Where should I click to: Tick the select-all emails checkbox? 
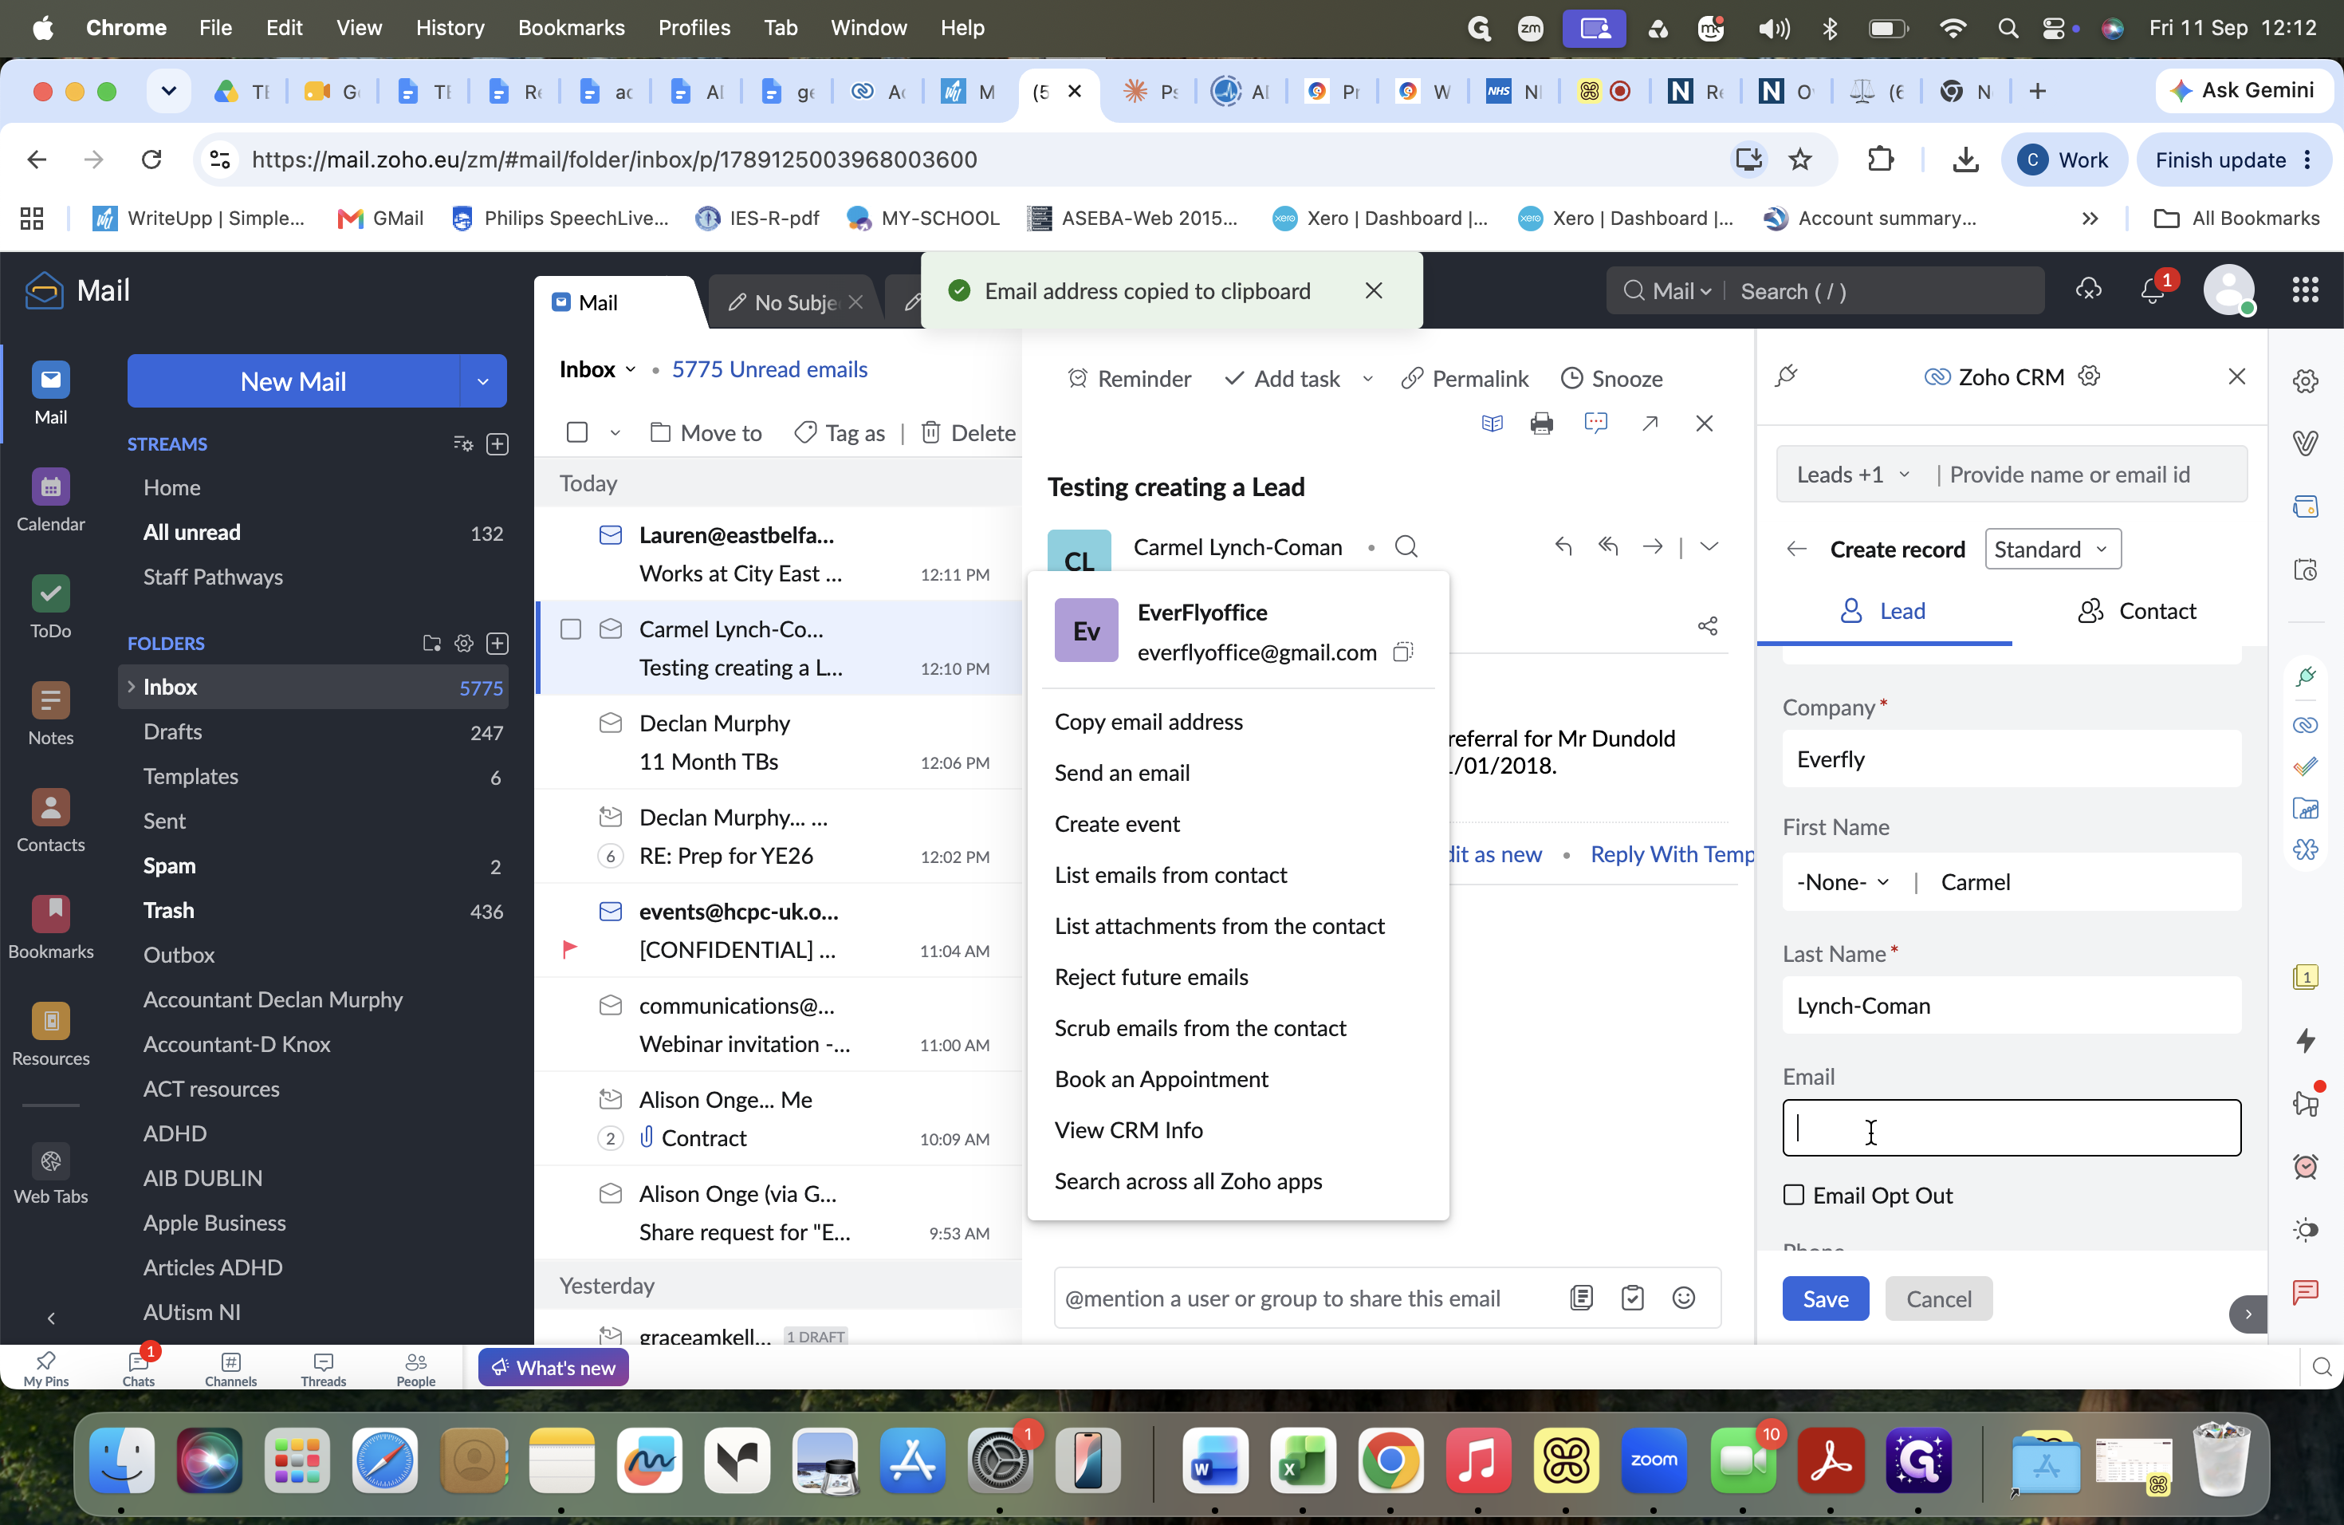pos(577,432)
